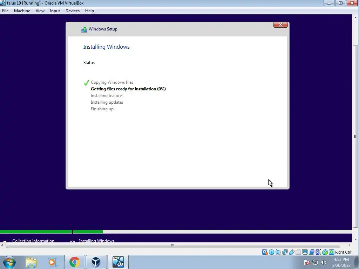Select the running Windows 10 VM taskbar icon
Viewport: 359px width, 269px height.
(118, 262)
